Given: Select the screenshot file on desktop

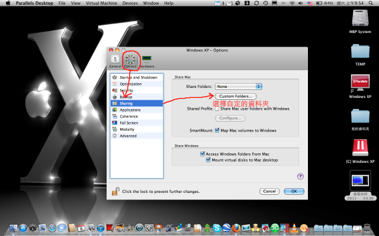Looking at the screenshot, I should tap(360, 185).
